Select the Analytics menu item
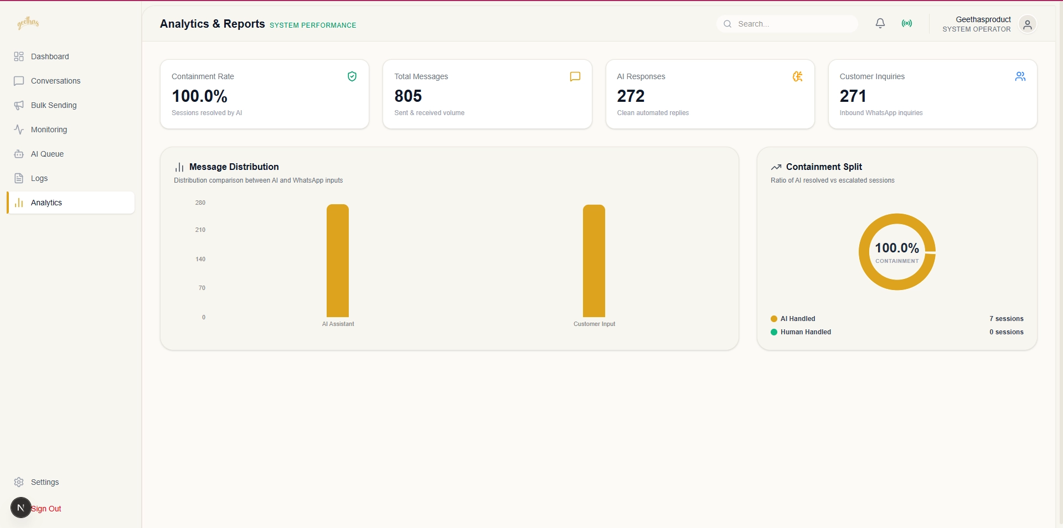 point(70,203)
